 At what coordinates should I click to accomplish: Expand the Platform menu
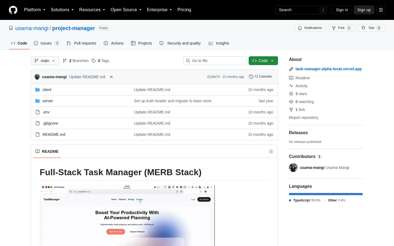(34, 10)
